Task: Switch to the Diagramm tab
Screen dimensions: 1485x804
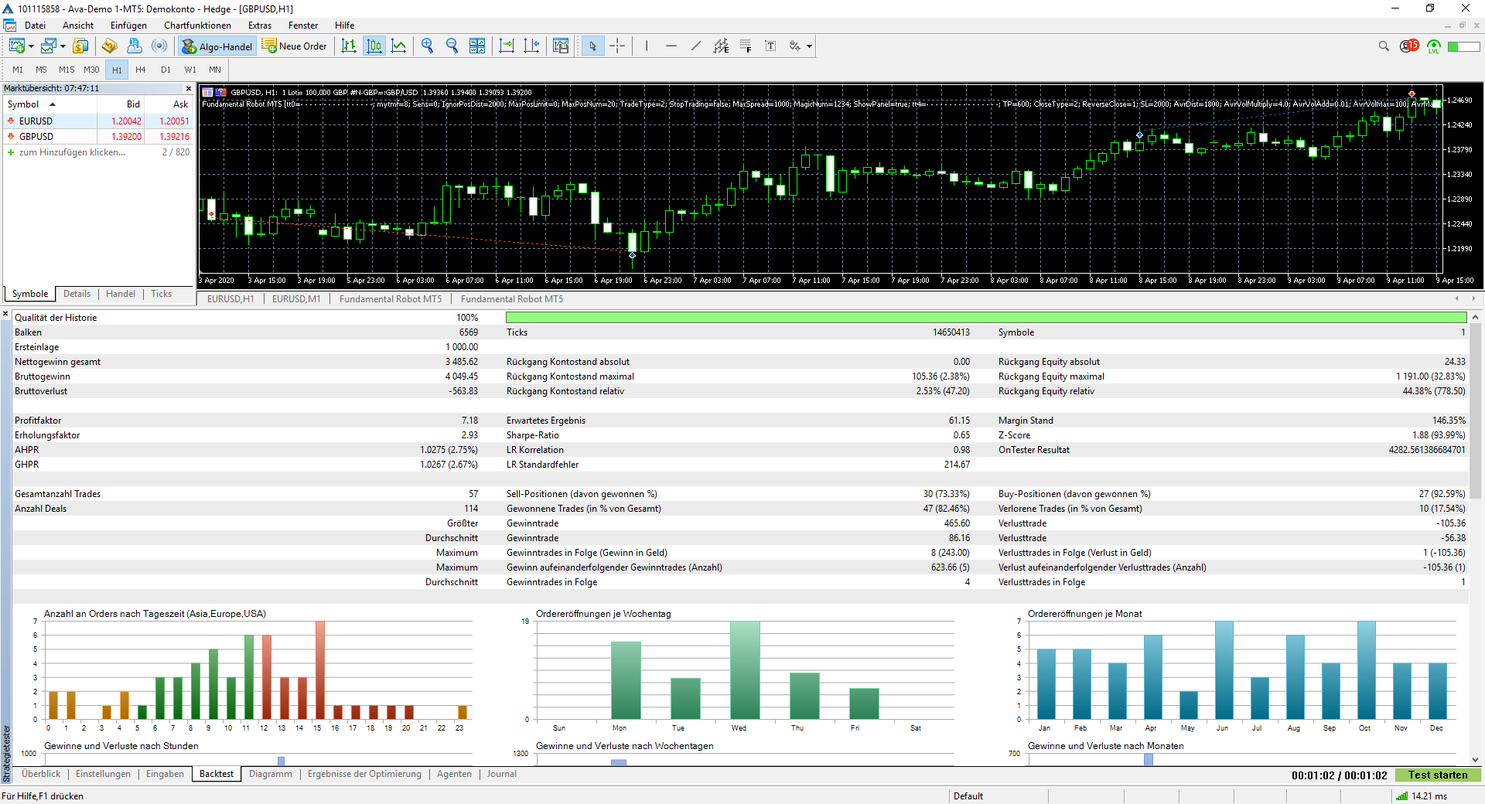Action: (271, 774)
